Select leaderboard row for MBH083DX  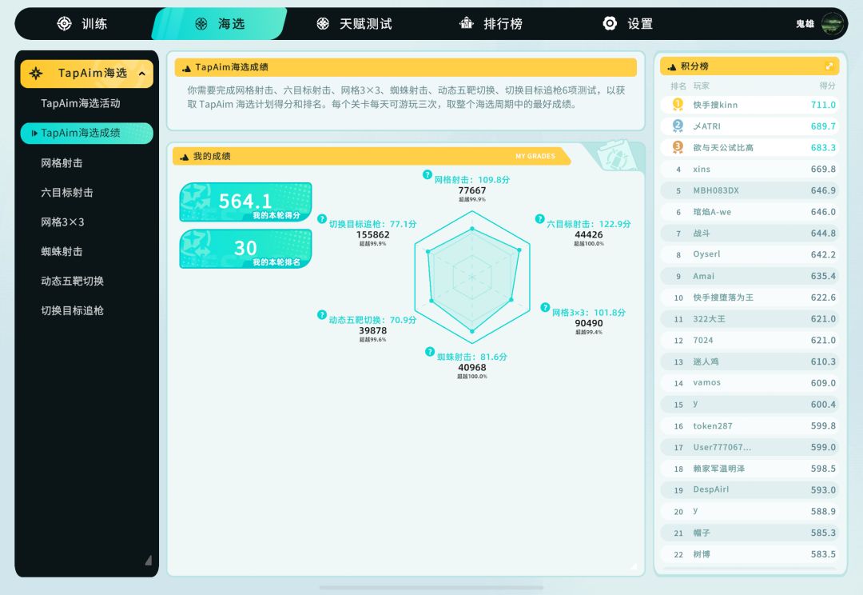point(750,190)
